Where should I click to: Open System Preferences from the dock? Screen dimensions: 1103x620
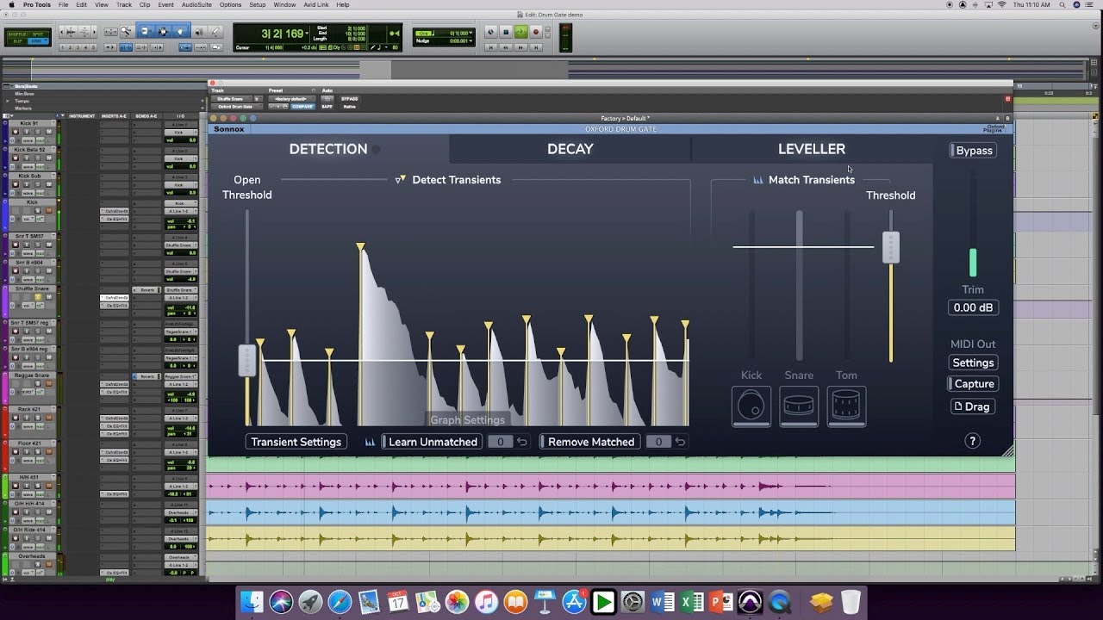633,602
